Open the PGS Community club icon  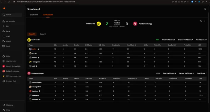point(4,76)
